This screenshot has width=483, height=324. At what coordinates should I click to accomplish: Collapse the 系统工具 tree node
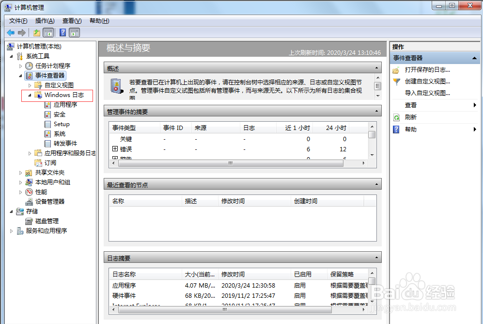[x=12, y=56]
